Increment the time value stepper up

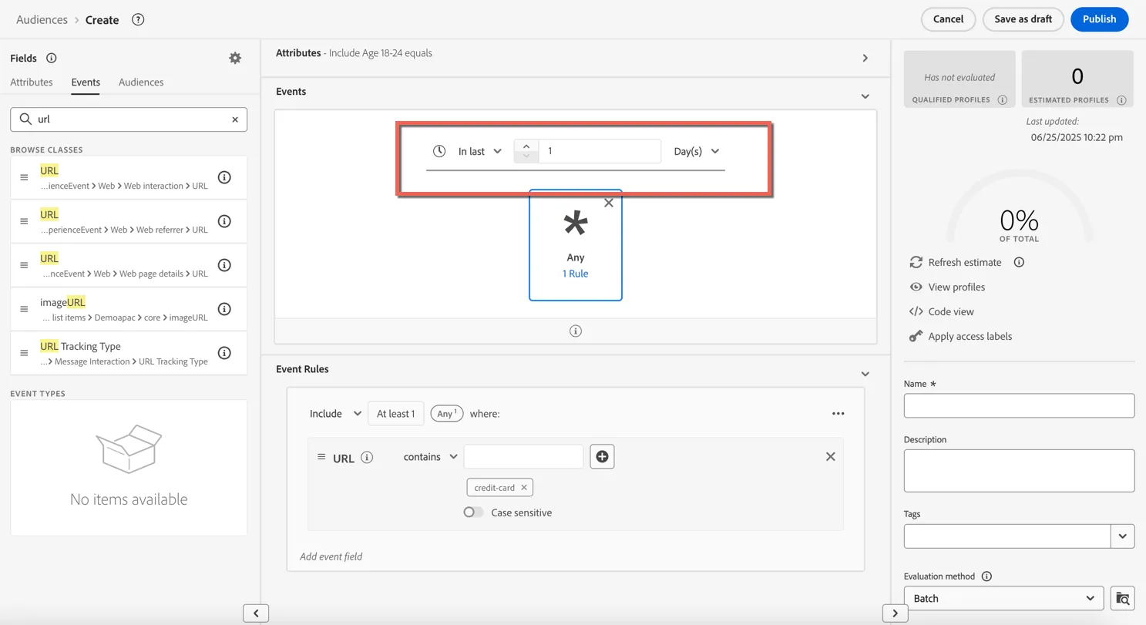[x=526, y=146]
